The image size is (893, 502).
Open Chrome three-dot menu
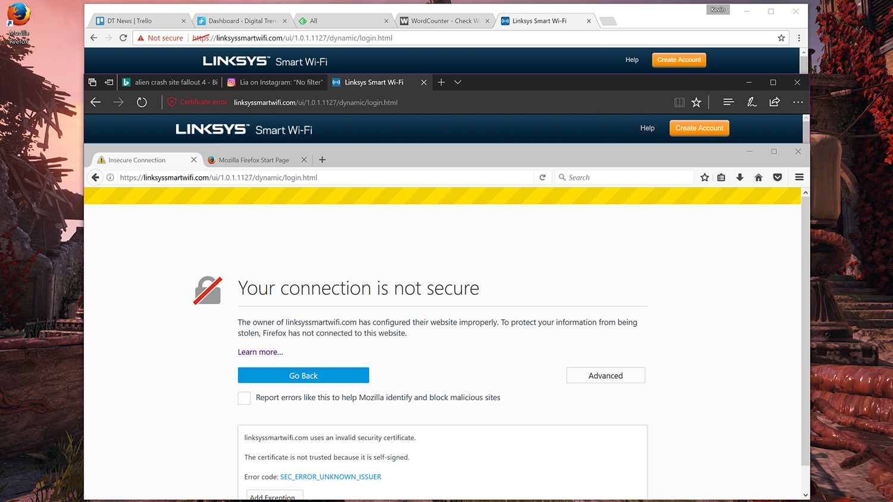coord(799,38)
